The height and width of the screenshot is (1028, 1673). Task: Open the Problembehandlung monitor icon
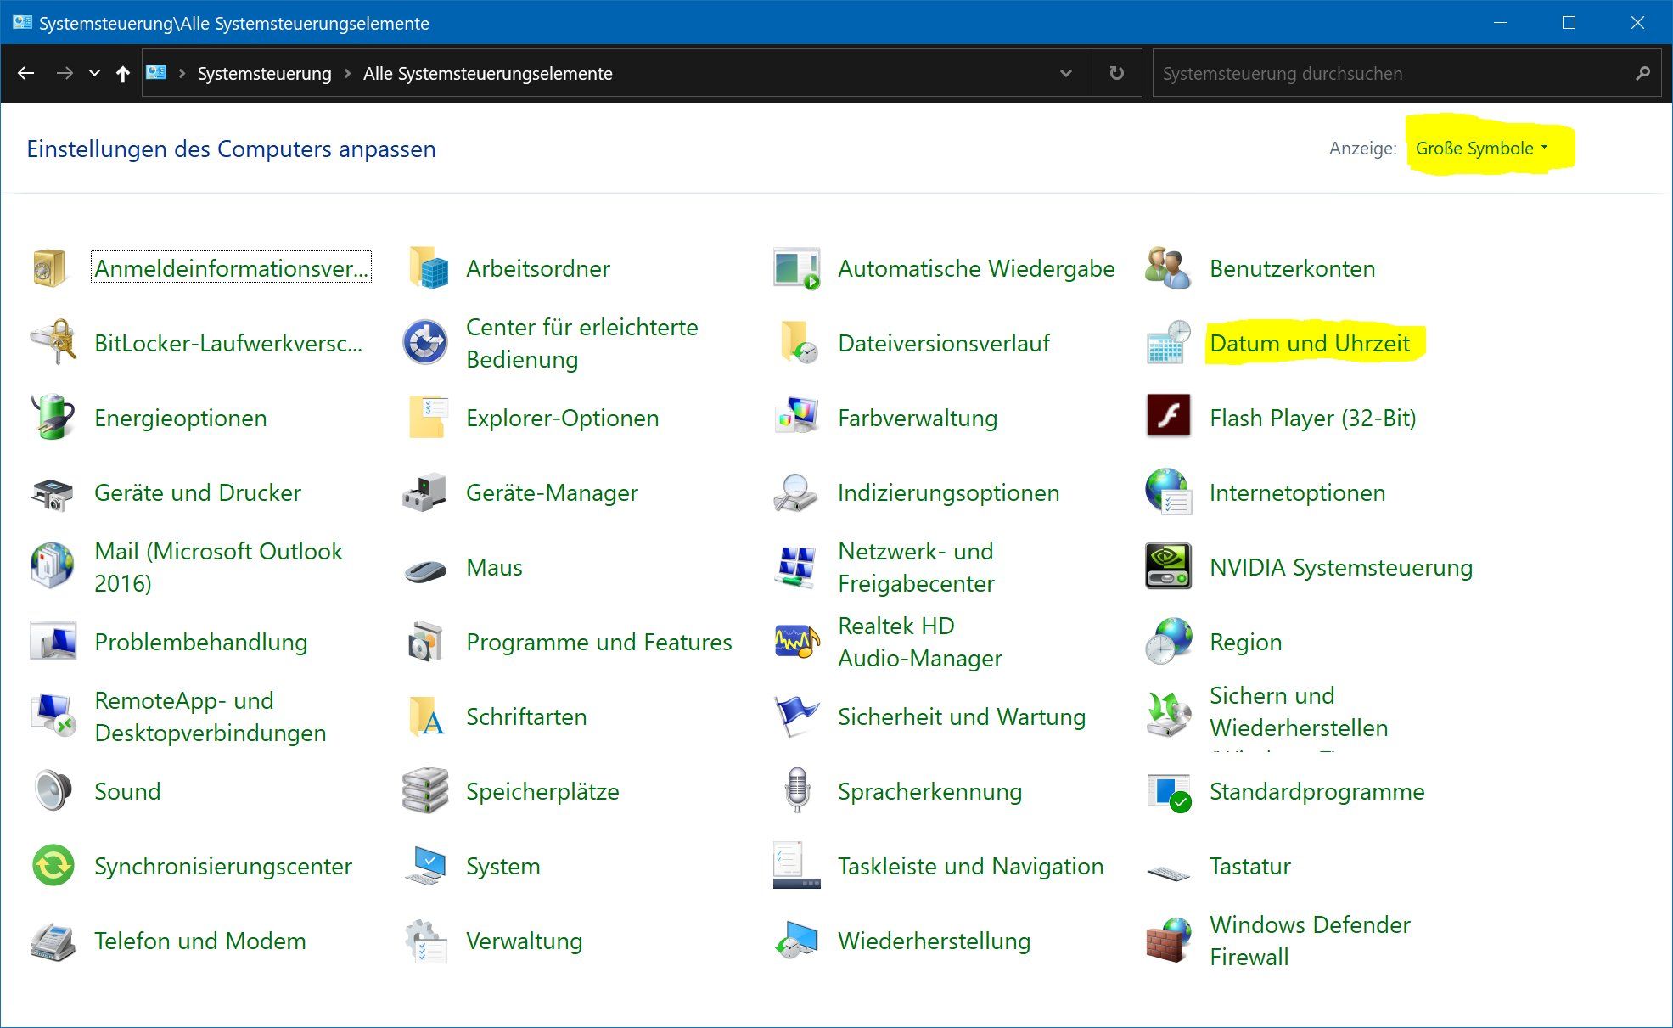[53, 641]
